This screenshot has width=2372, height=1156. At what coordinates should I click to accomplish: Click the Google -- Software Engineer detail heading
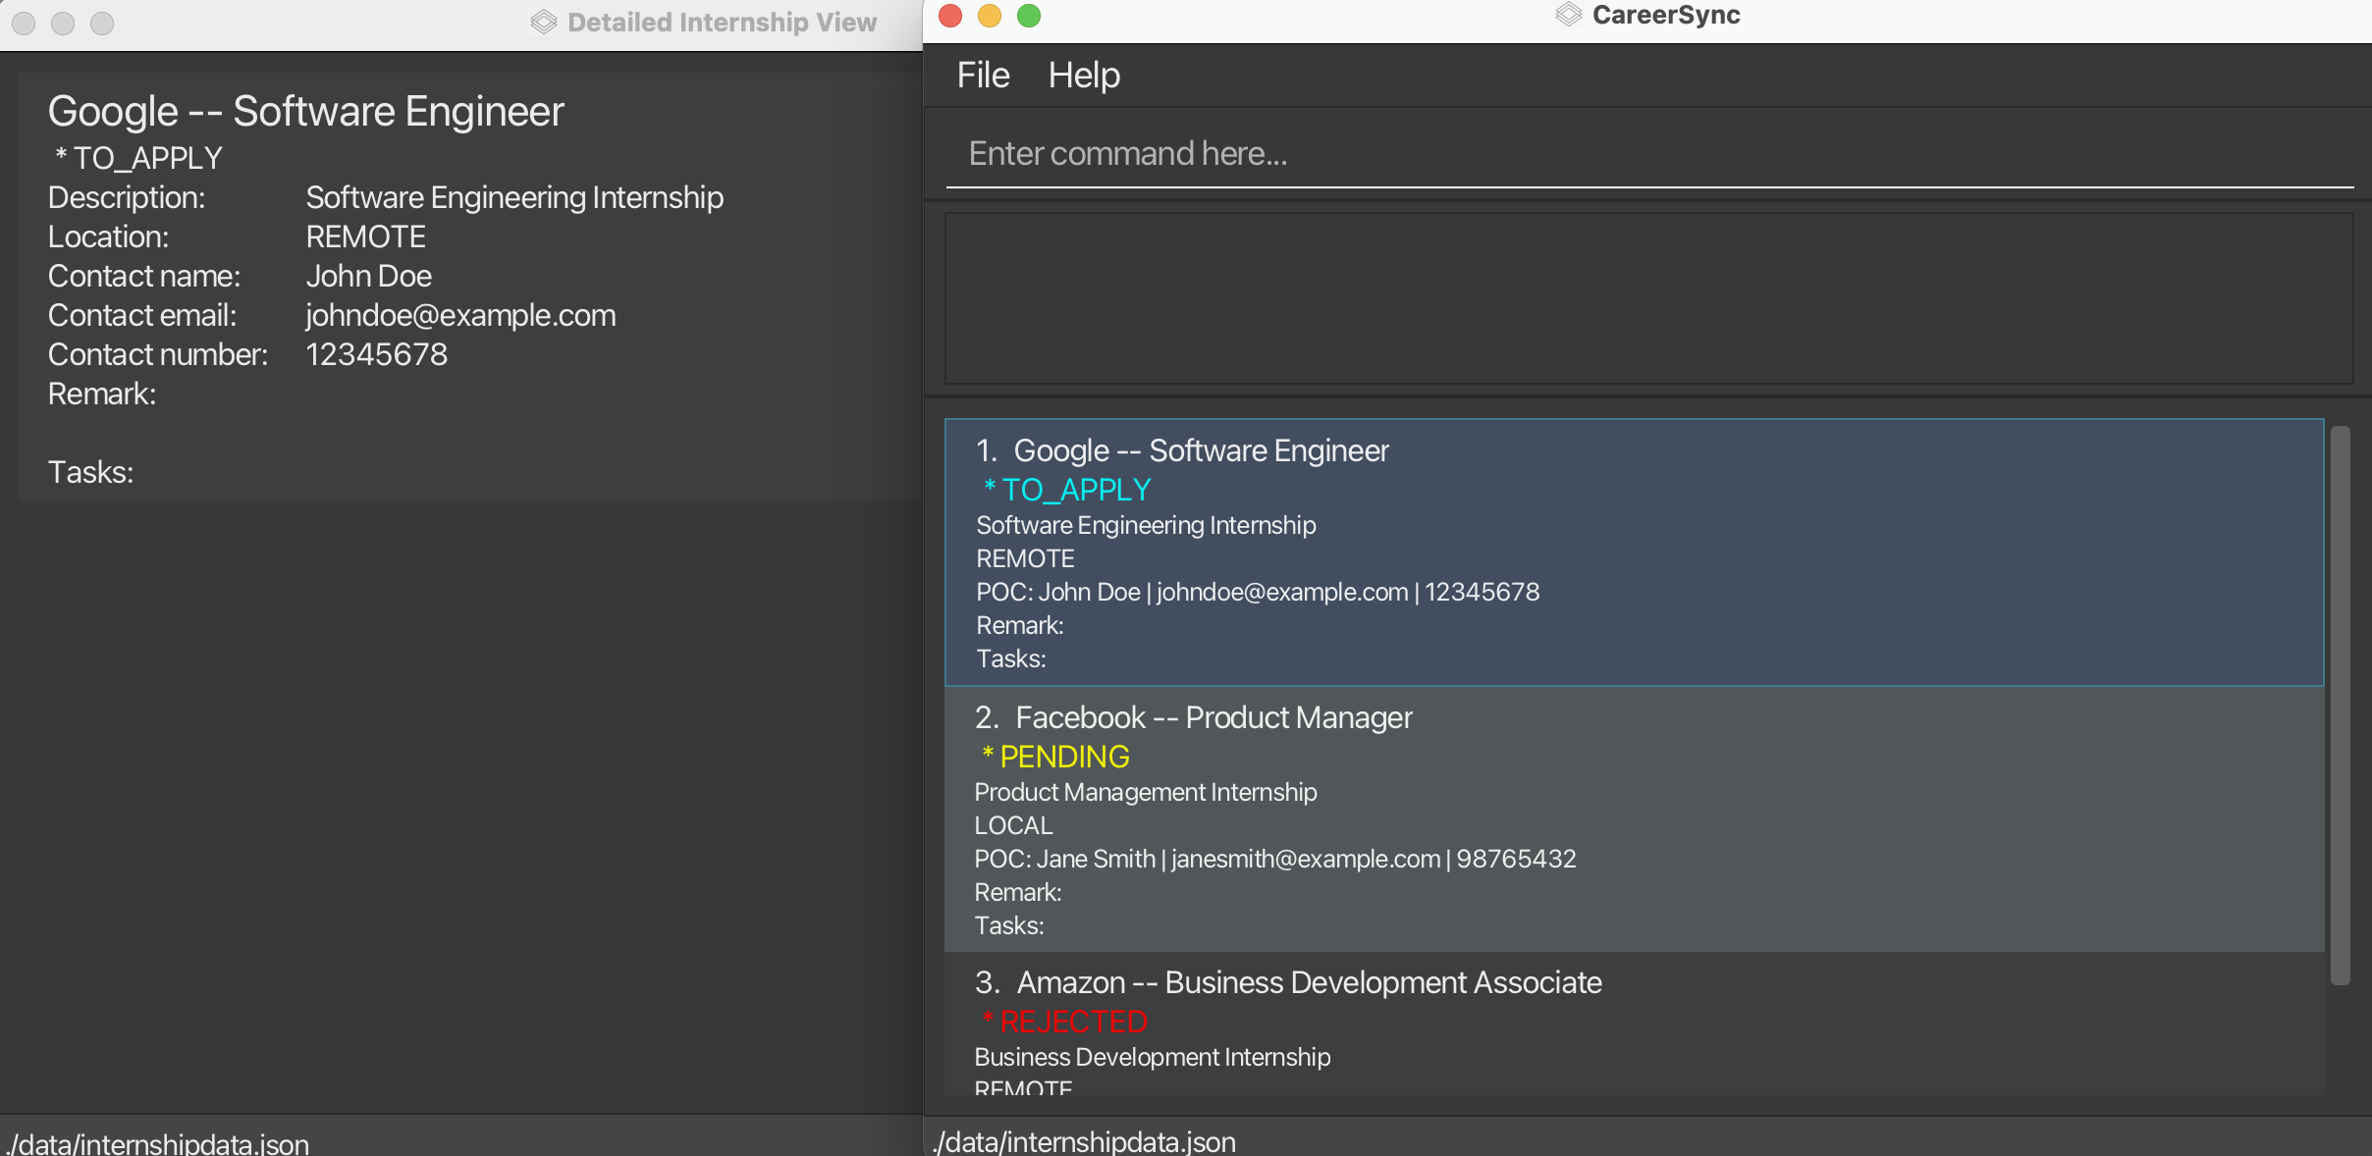[305, 112]
